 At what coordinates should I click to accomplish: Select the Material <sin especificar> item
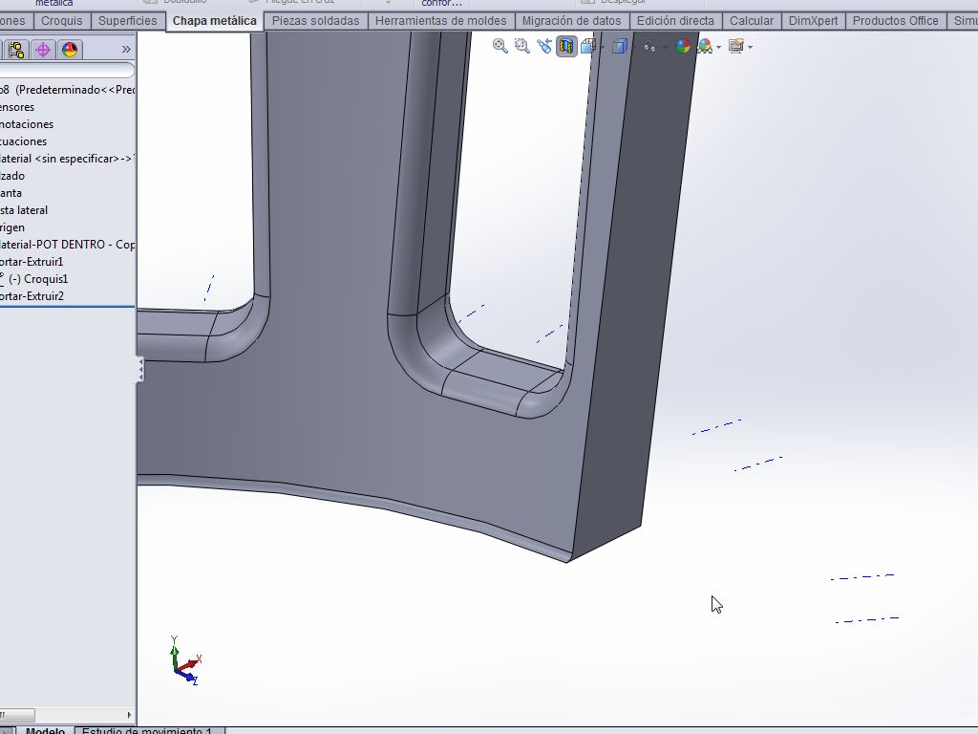coord(68,159)
